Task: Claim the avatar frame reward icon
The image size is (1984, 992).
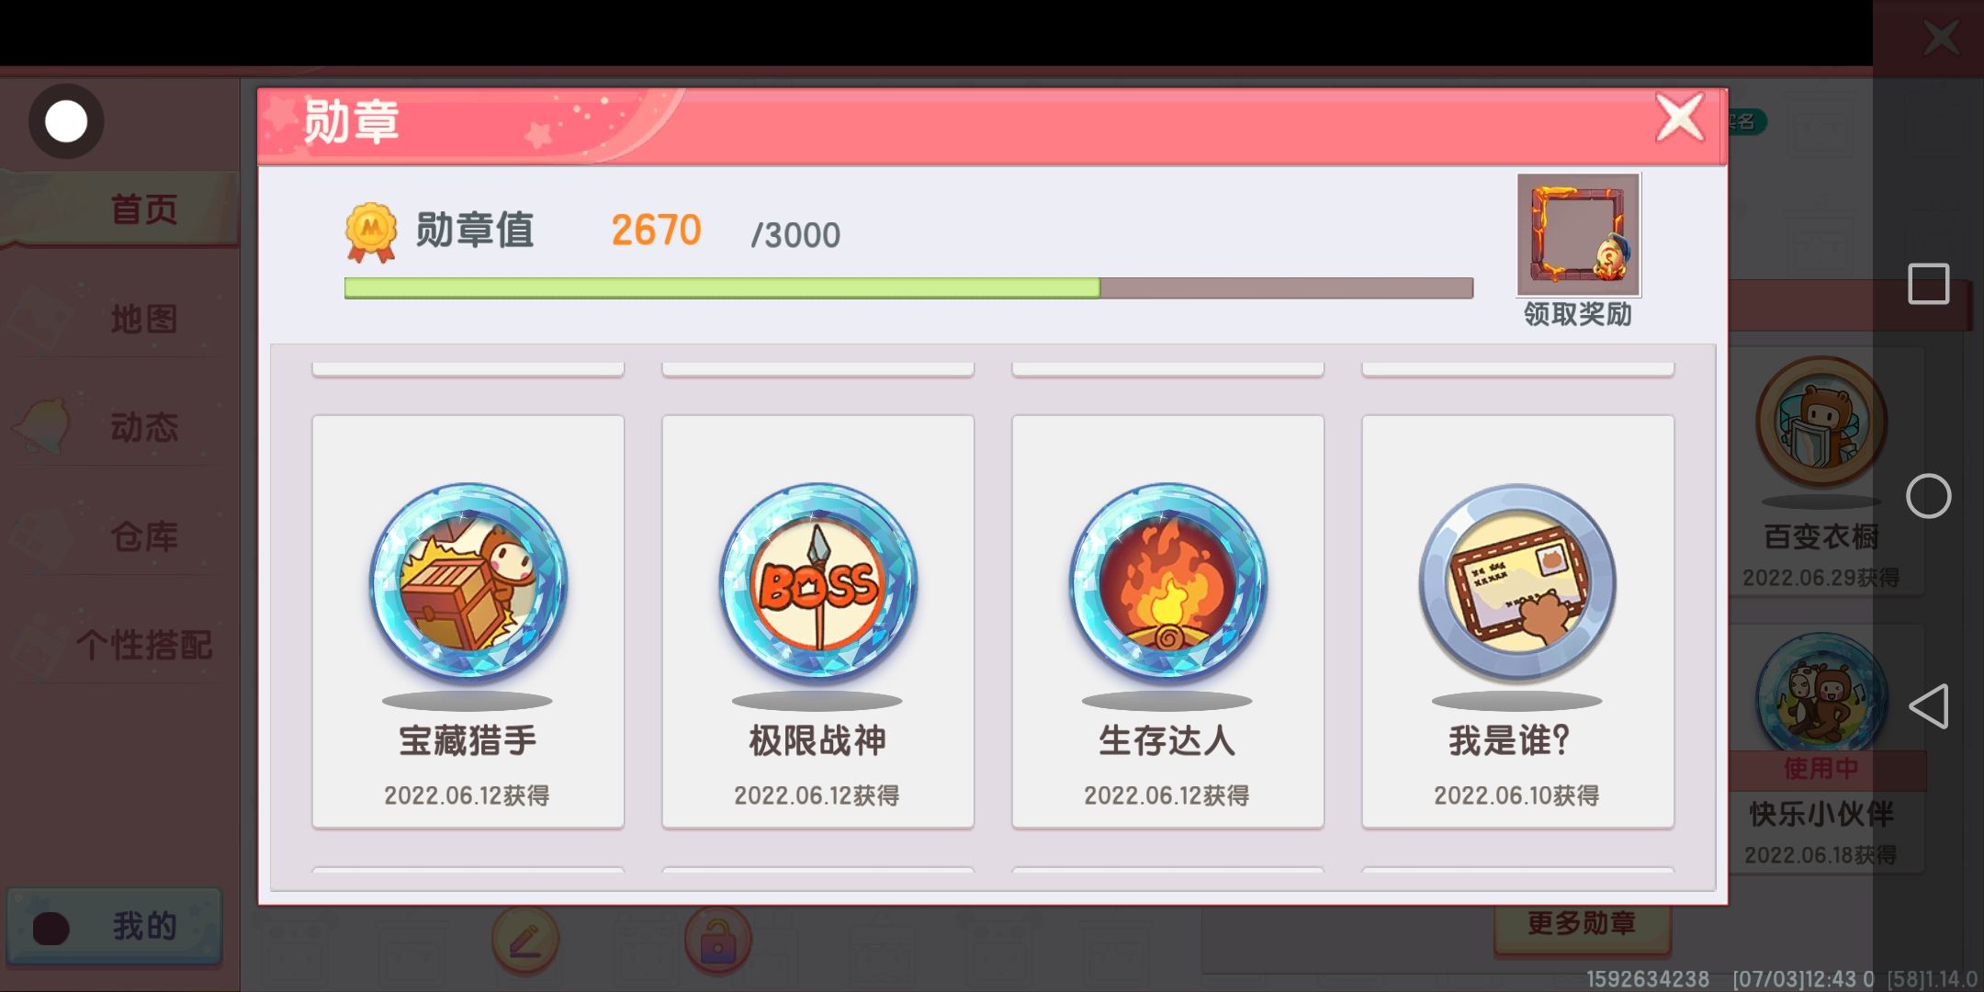Action: point(1578,235)
